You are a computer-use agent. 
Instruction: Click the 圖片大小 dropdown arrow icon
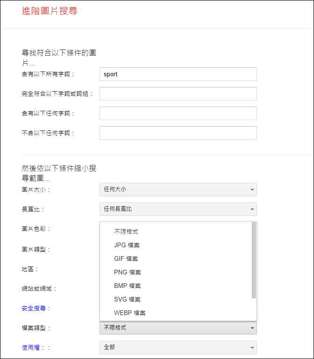pyautogui.click(x=252, y=190)
